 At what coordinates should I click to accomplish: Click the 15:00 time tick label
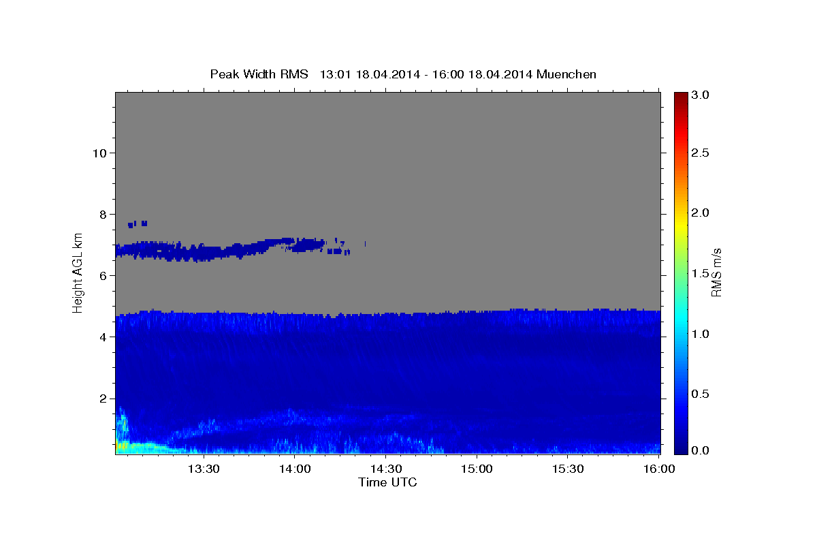click(477, 469)
